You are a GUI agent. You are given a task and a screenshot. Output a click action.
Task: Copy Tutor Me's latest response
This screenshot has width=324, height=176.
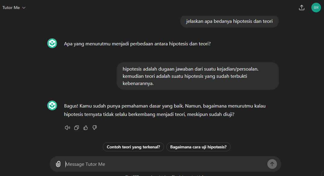click(x=76, y=127)
